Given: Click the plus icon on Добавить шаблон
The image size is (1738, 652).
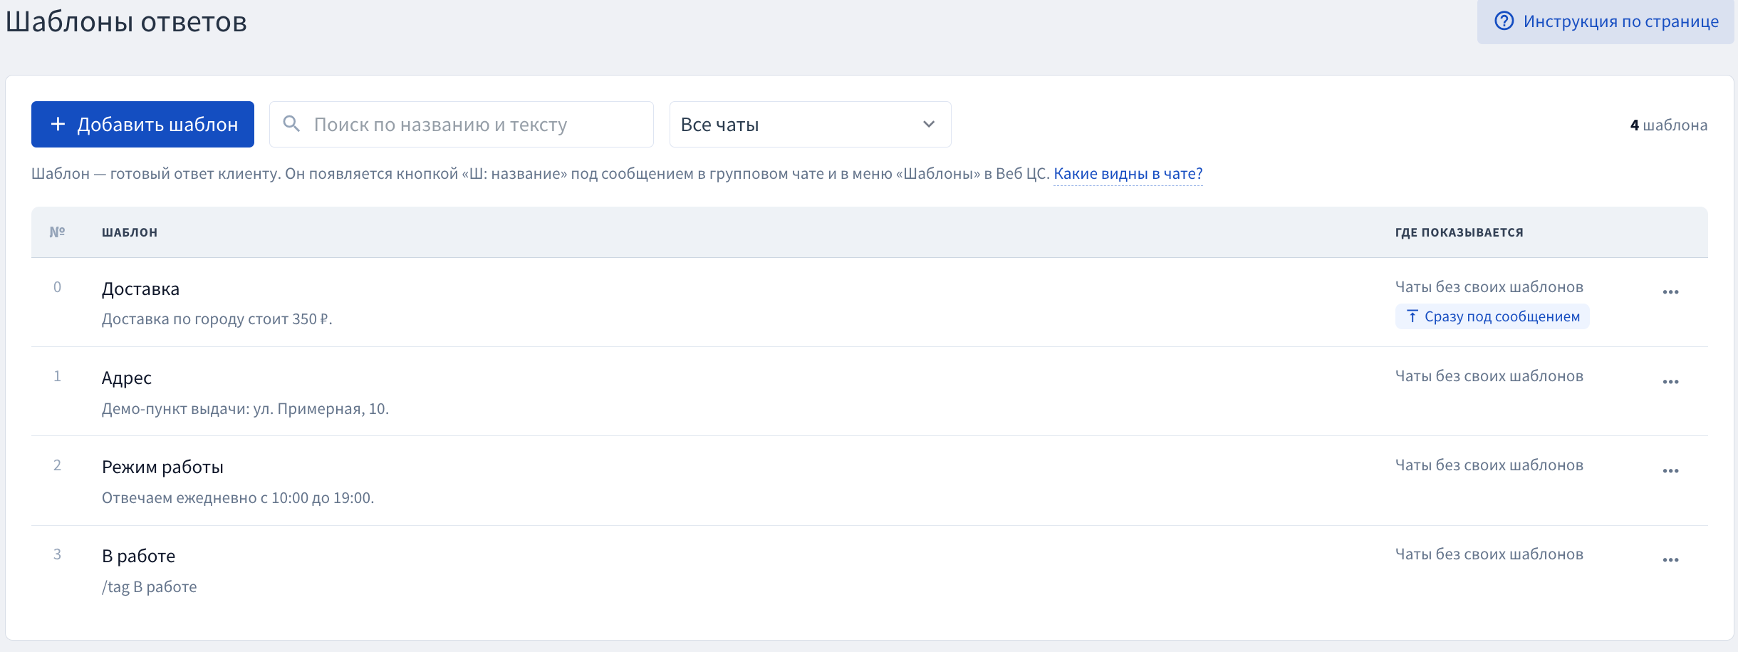Looking at the screenshot, I should click(x=58, y=124).
